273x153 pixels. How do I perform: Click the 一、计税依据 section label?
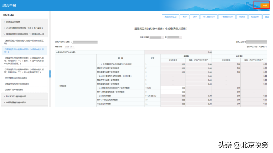pos(61,86)
